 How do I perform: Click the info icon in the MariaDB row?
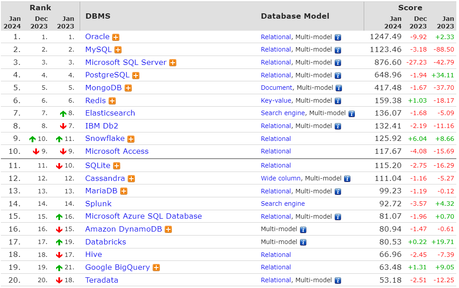click(x=338, y=192)
